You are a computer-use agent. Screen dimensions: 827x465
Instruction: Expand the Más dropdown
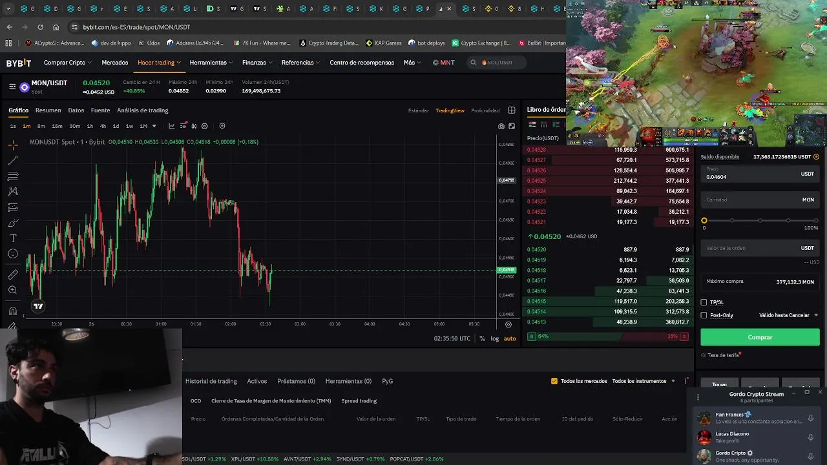pyautogui.click(x=412, y=63)
